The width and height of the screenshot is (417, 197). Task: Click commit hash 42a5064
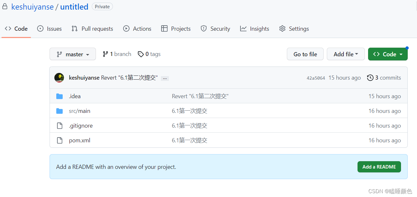click(x=316, y=78)
